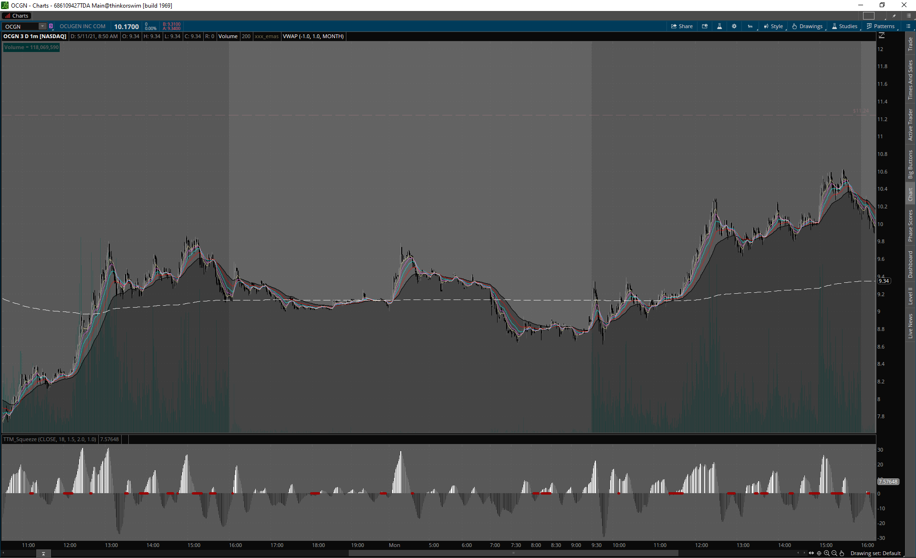Expand the OCGN symbol dropdown arrow
This screenshot has width=916, height=558.
click(42, 26)
